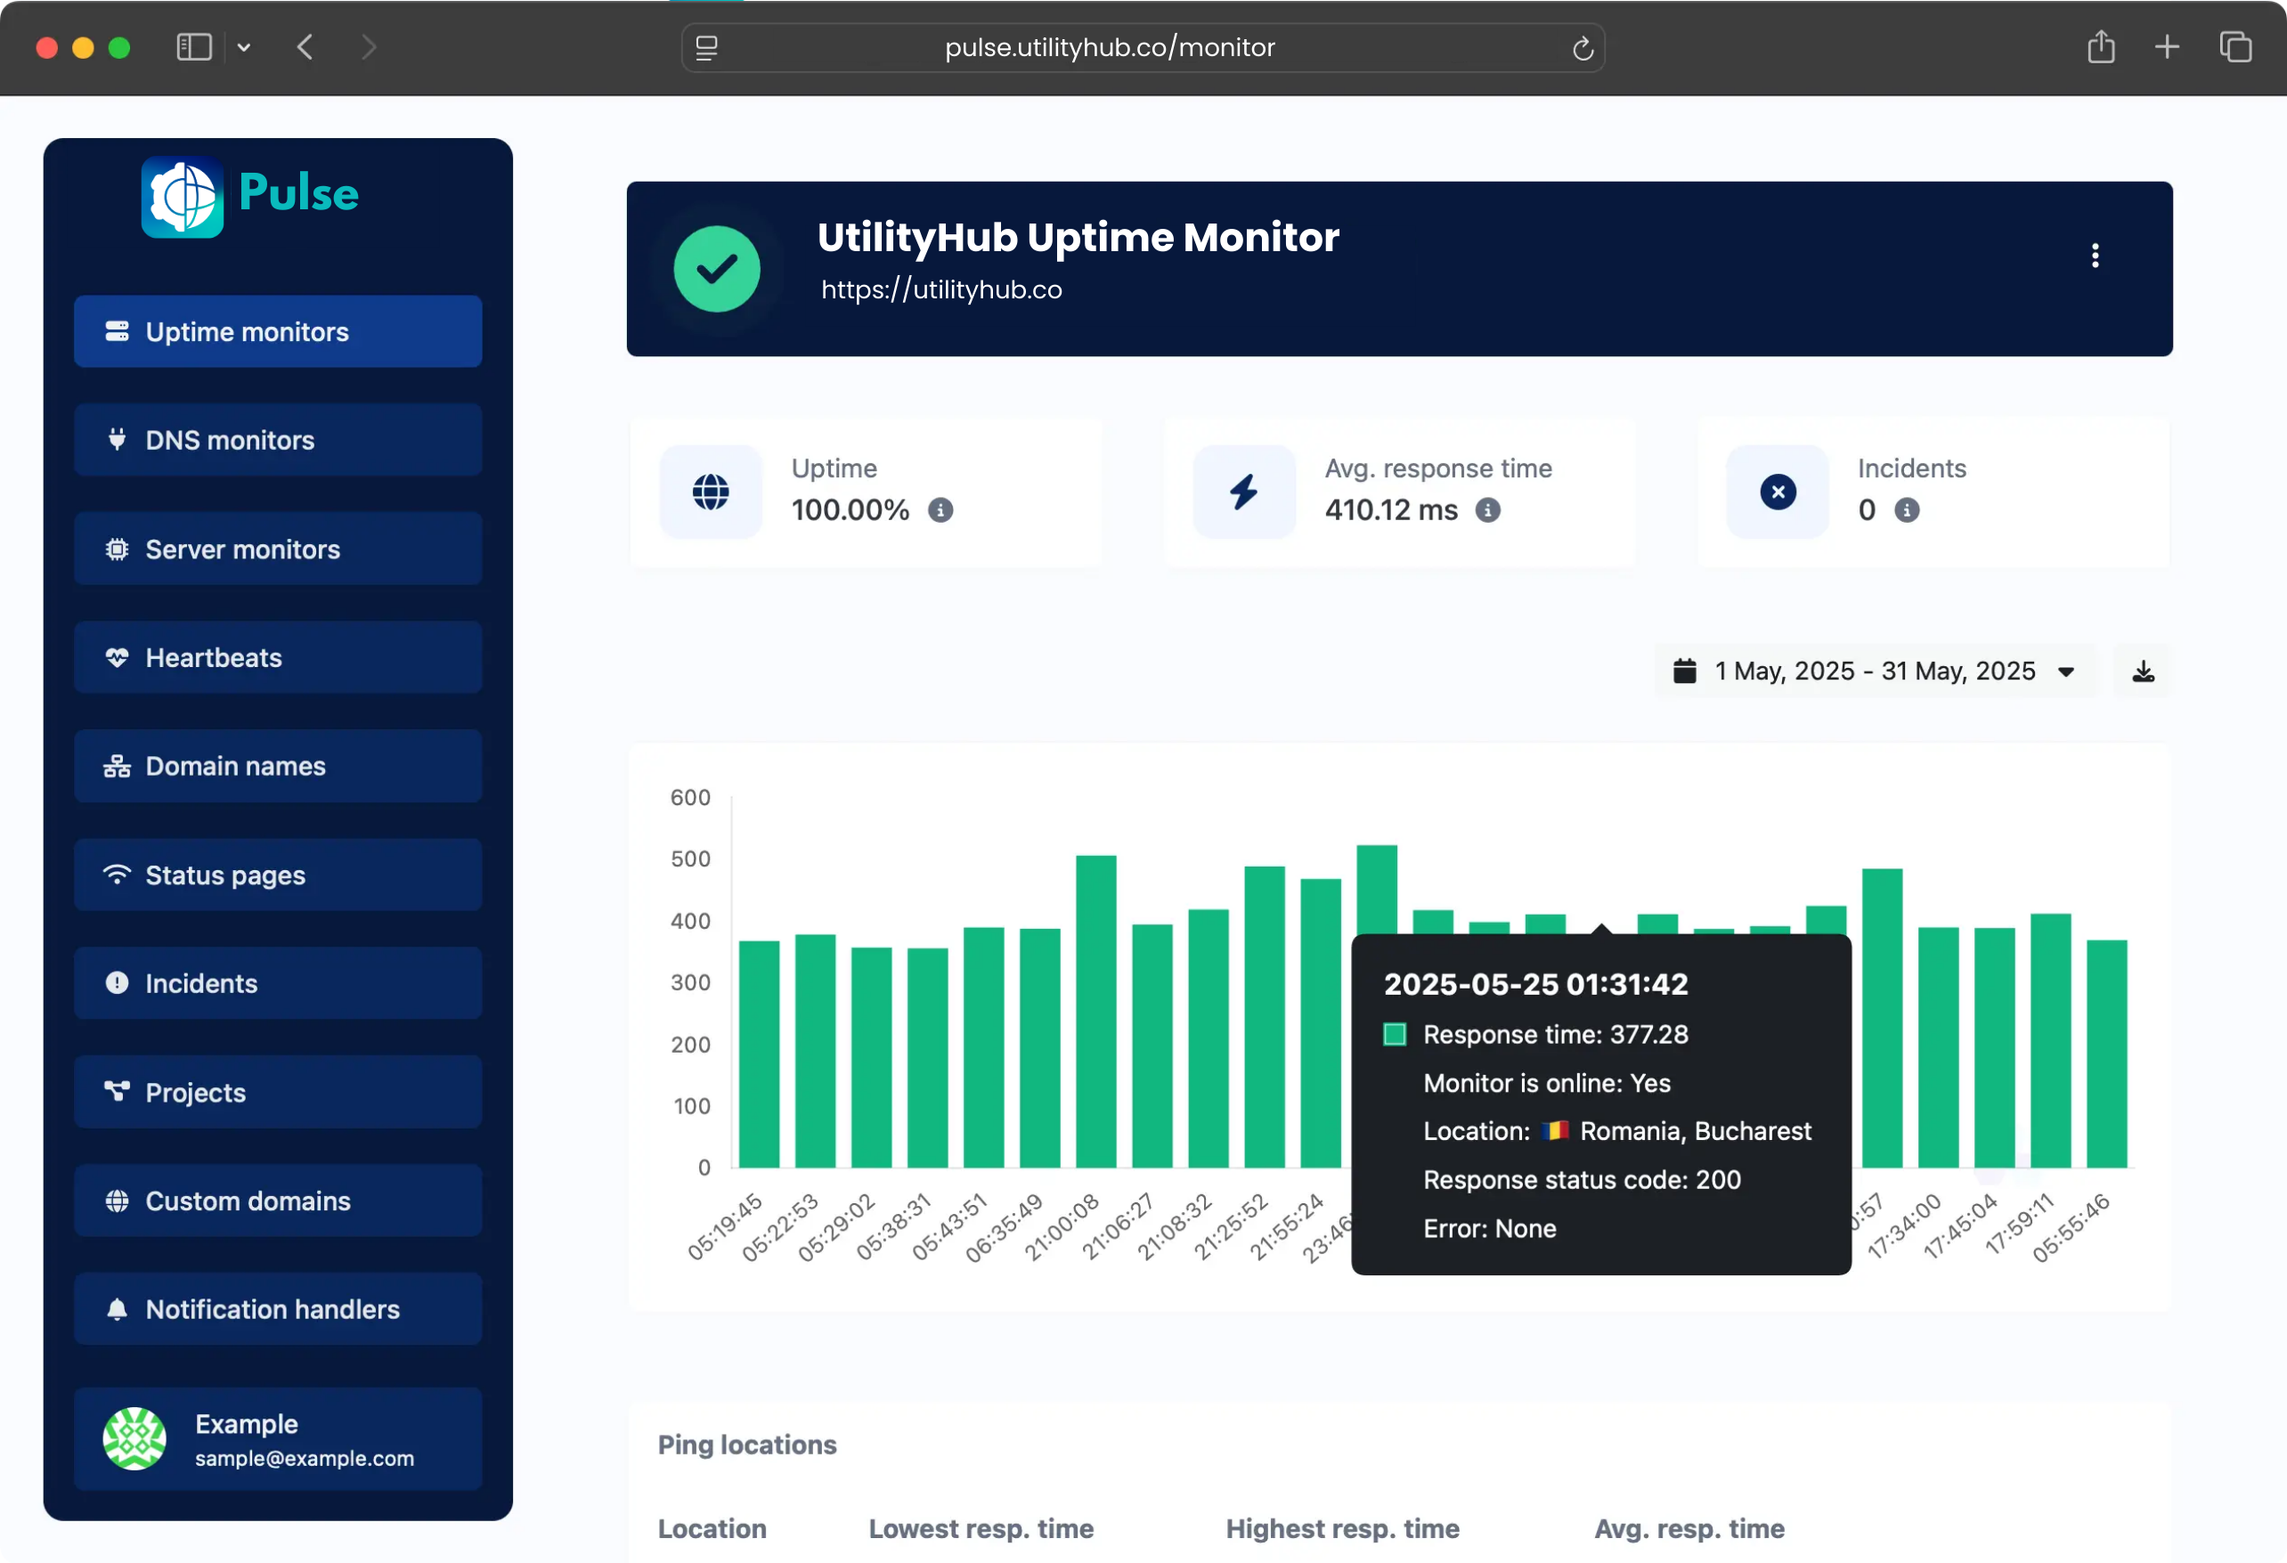
Task: Open the three-dot monitor options menu
Action: [x=2096, y=255]
